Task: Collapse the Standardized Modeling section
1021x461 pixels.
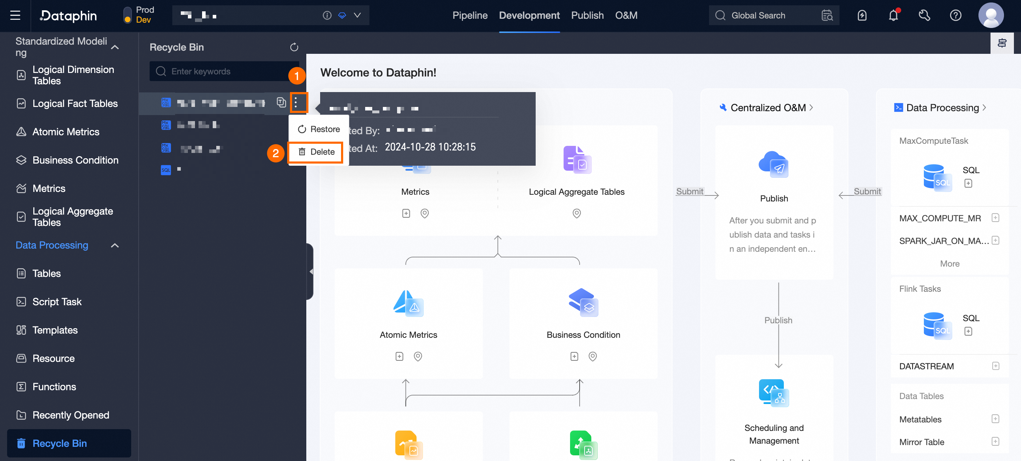Action: coord(115,47)
